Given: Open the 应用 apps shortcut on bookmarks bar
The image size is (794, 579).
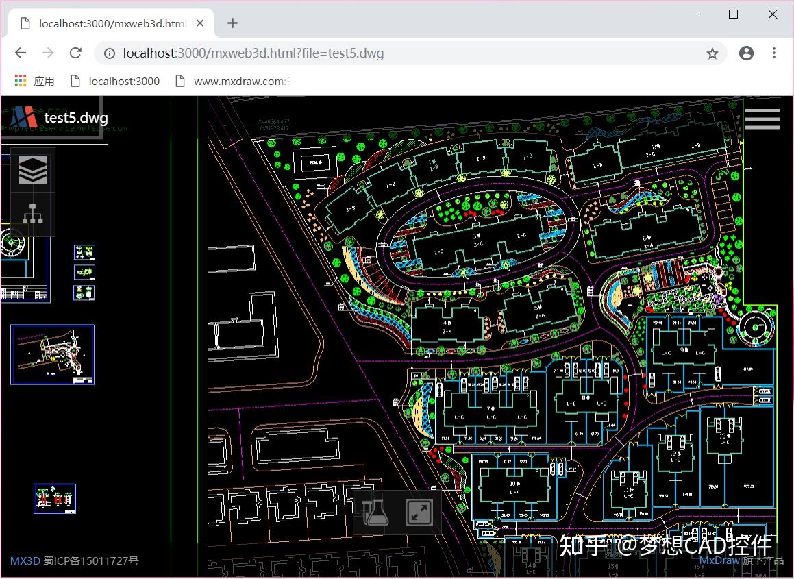Looking at the screenshot, I should coord(34,80).
